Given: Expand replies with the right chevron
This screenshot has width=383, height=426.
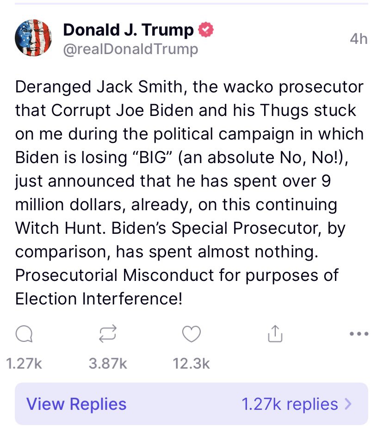Looking at the screenshot, I should tap(348, 404).
